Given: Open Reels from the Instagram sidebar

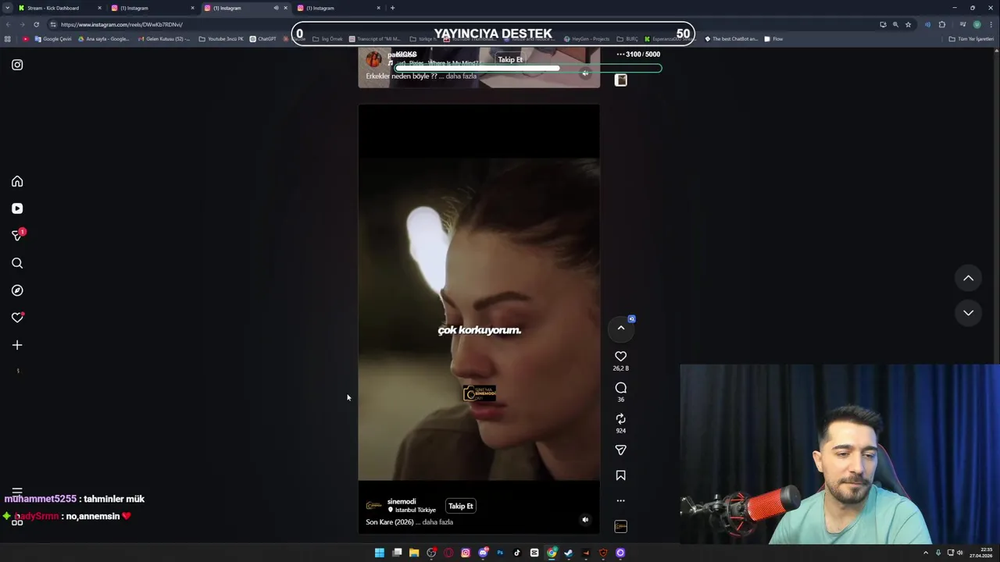Looking at the screenshot, I should click(x=17, y=208).
